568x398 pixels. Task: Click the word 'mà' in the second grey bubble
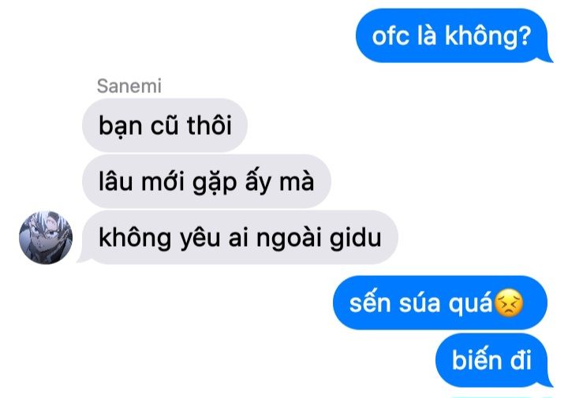click(x=297, y=182)
